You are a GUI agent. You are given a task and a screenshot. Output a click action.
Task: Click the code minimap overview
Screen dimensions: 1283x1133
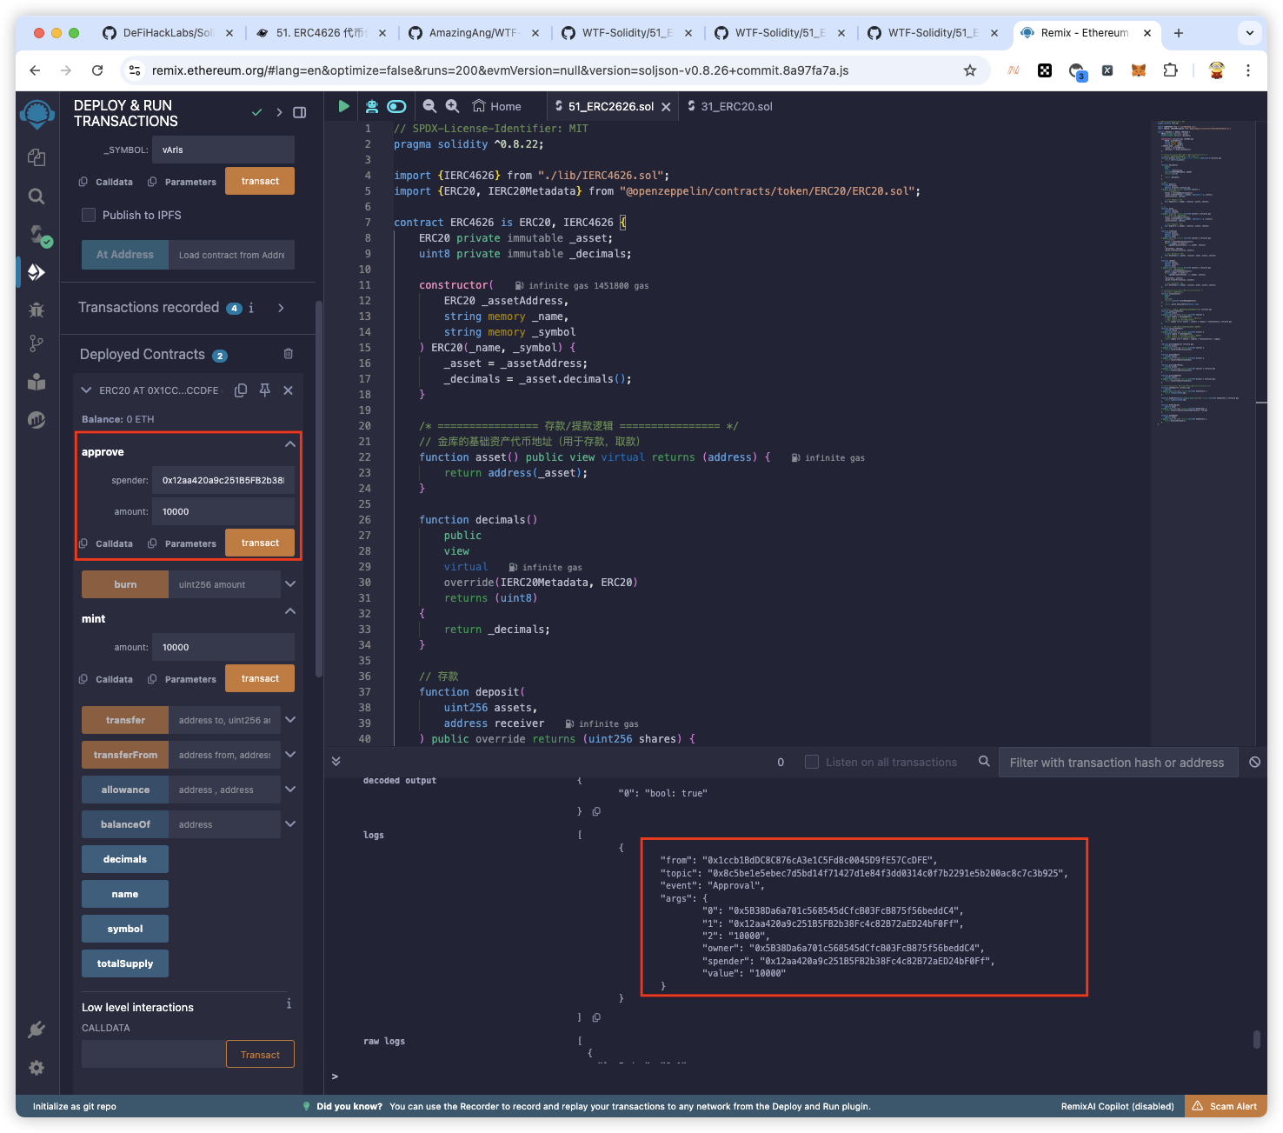1203,273
